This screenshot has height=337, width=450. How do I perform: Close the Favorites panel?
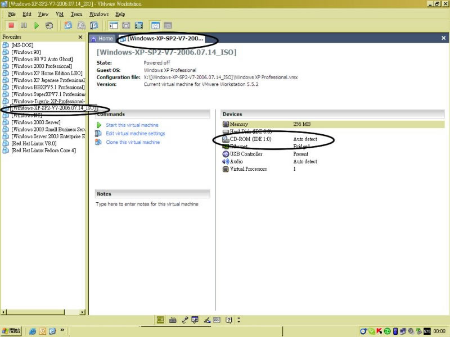pos(80,37)
